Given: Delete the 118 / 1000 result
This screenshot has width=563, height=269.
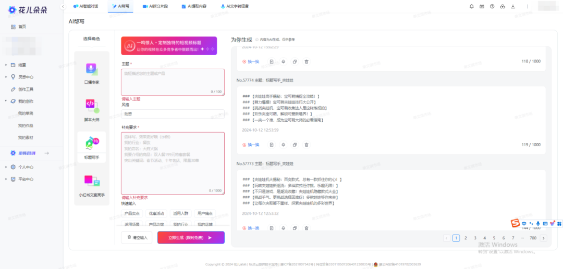Looking at the screenshot, I should (307, 61).
